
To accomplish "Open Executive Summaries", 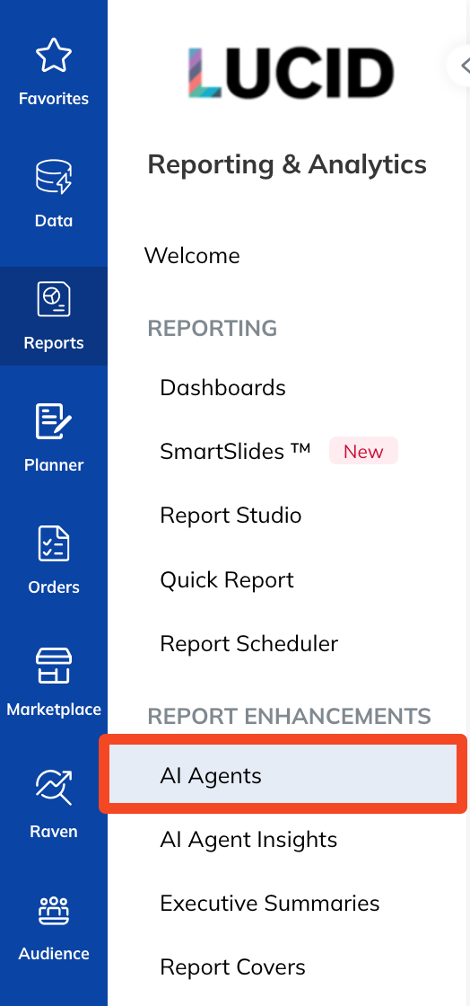I will point(270,904).
